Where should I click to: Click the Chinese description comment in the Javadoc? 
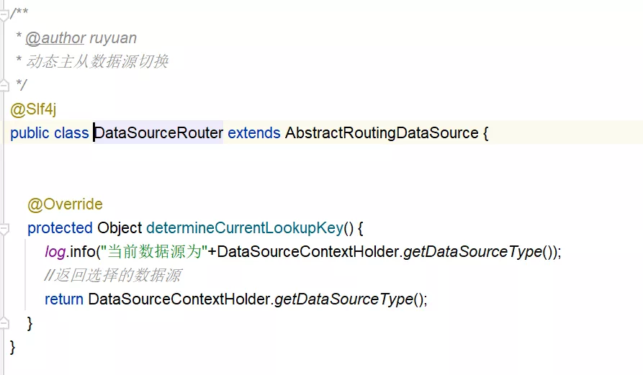(96, 62)
